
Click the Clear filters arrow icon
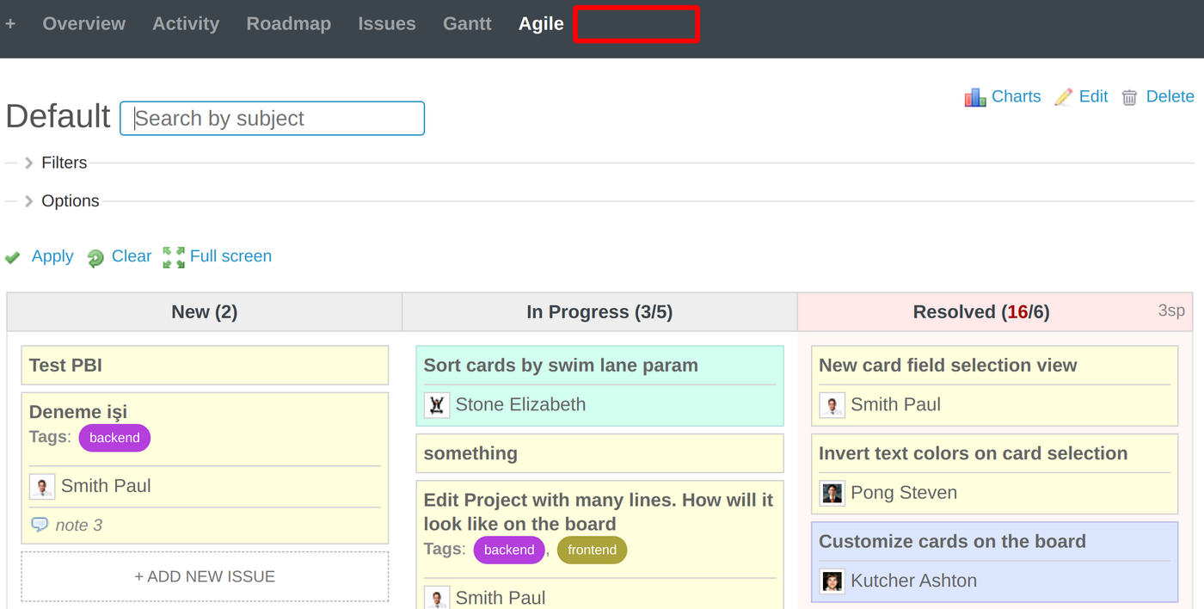coord(95,256)
